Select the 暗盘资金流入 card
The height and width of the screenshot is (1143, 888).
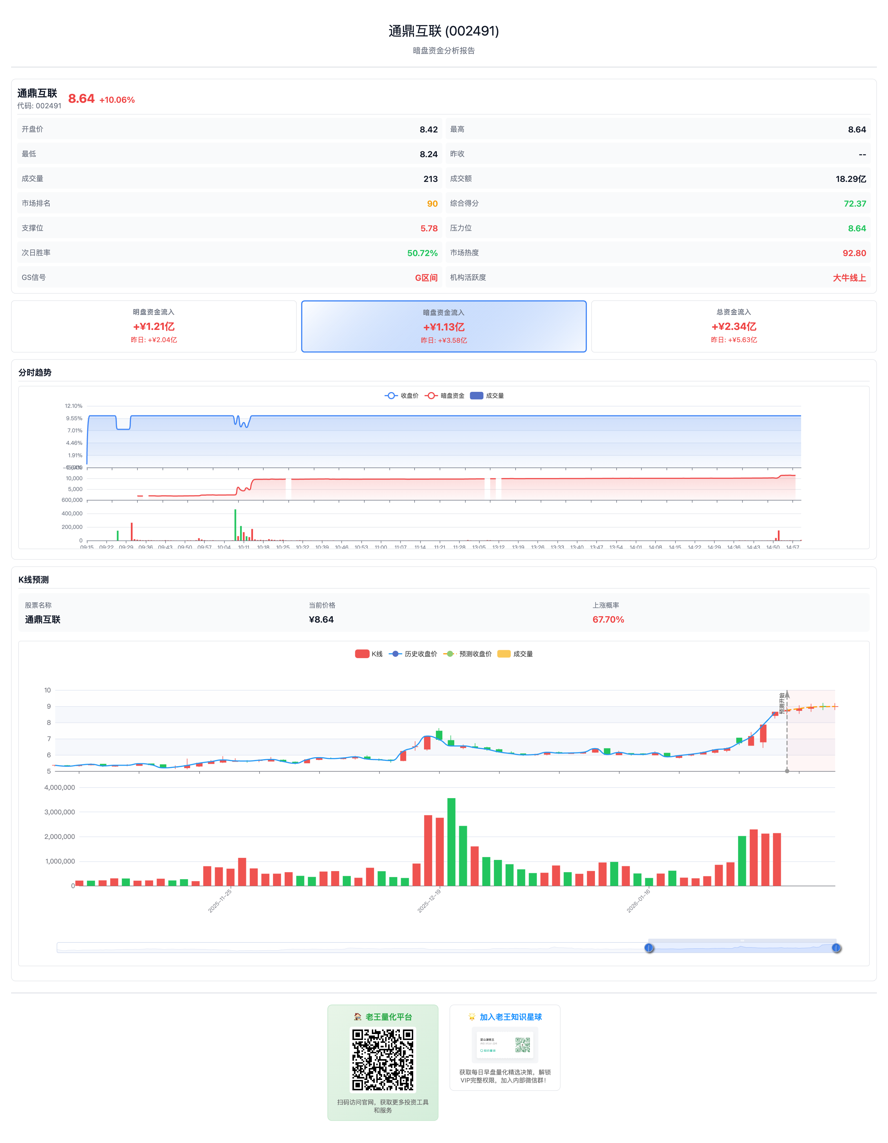tap(443, 326)
